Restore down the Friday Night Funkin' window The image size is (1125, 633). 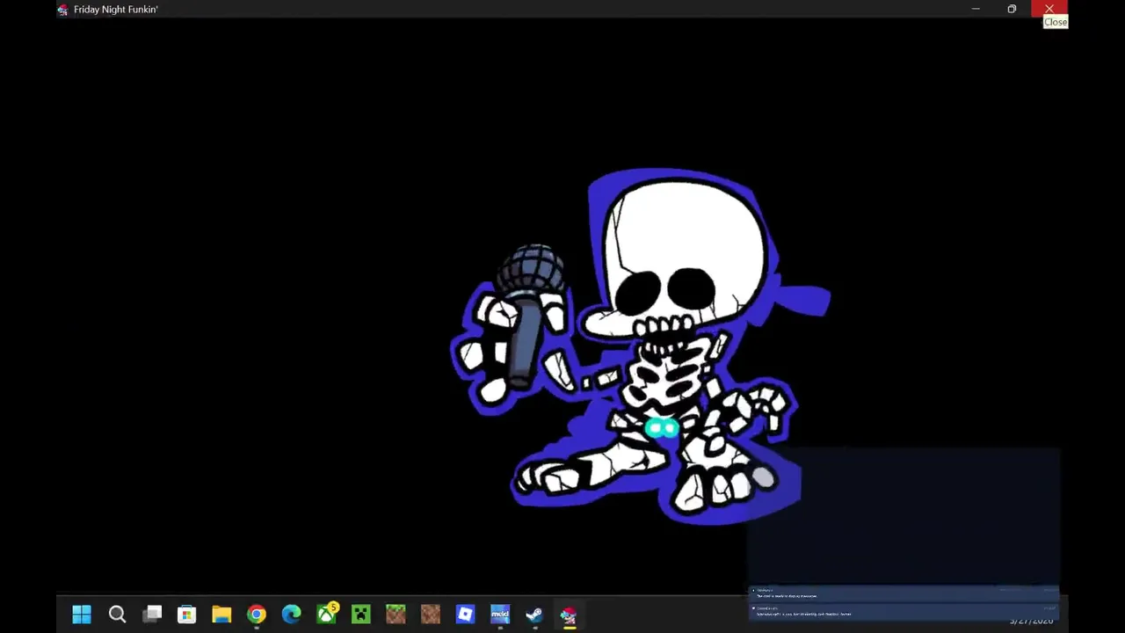[1012, 9]
